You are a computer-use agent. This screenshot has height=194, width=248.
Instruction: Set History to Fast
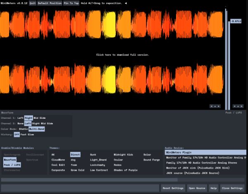[x=24, y=134]
